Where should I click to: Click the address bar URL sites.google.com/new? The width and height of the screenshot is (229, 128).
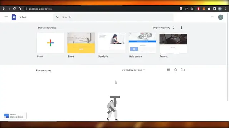[x=40, y=9]
